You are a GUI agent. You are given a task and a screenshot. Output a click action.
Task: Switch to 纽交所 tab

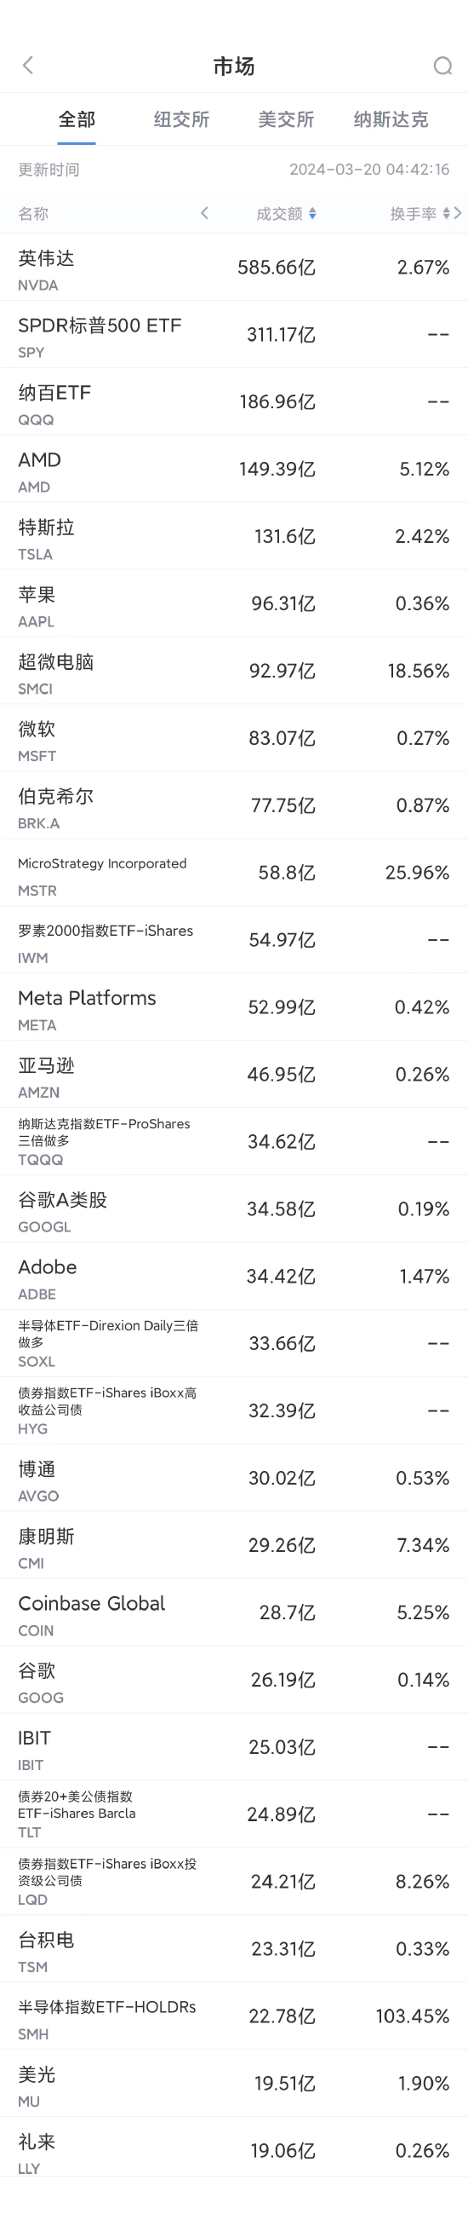[181, 119]
